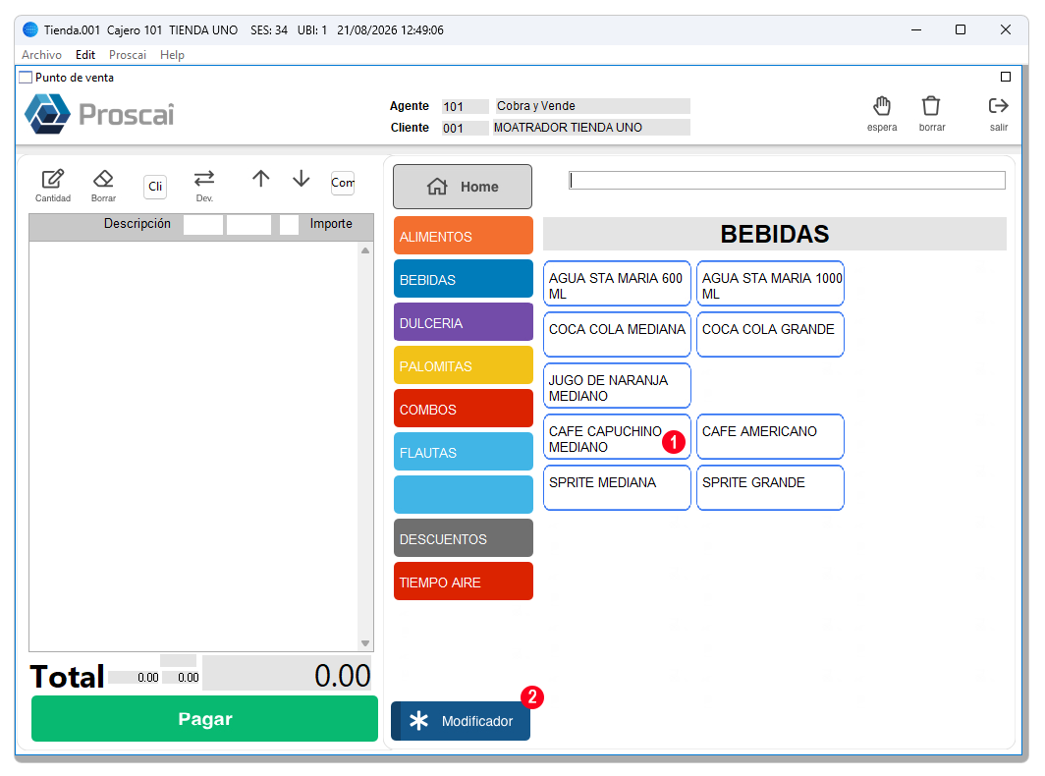This screenshot has height=776, width=1045.
Task: Put sale on hold with espera hand icon
Action: (882, 106)
